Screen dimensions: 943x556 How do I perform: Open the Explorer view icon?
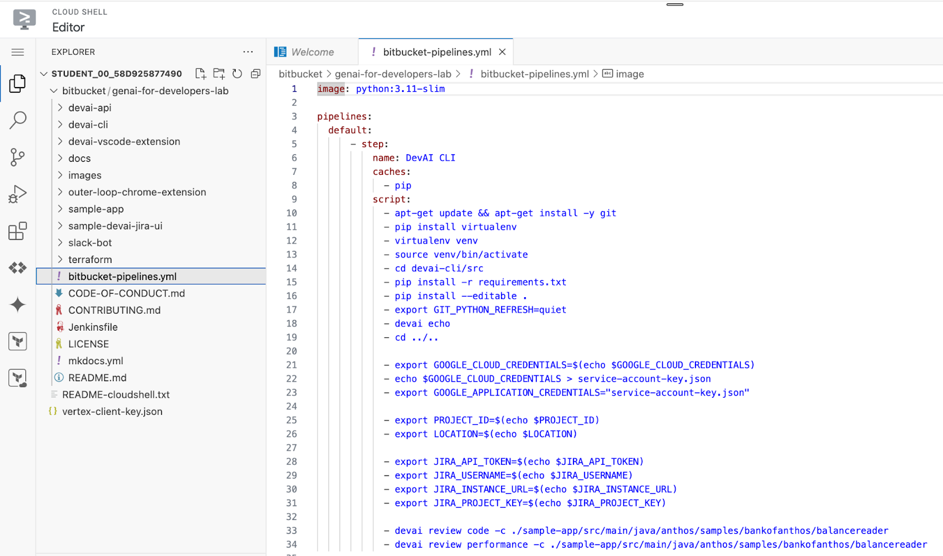18,84
